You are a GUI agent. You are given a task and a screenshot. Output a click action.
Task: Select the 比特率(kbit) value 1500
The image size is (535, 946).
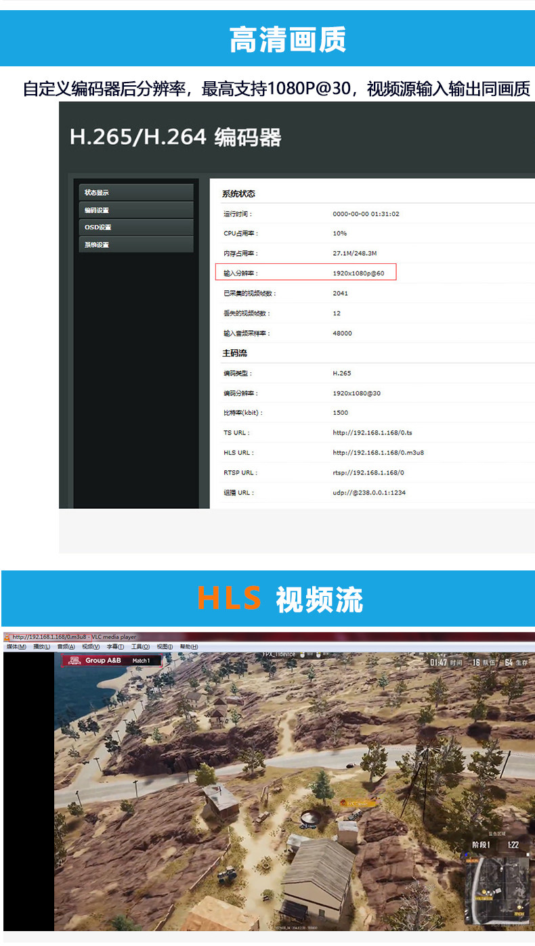pyautogui.click(x=341, y=413)
